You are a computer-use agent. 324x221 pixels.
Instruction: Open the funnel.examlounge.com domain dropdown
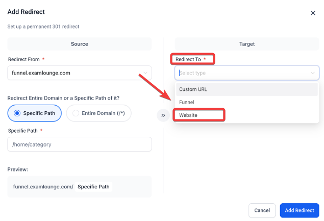(x=77, y=73)
